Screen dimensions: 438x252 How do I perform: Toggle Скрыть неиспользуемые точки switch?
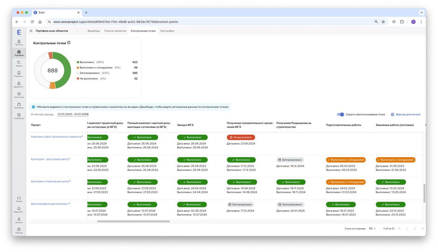click(340, 114)
